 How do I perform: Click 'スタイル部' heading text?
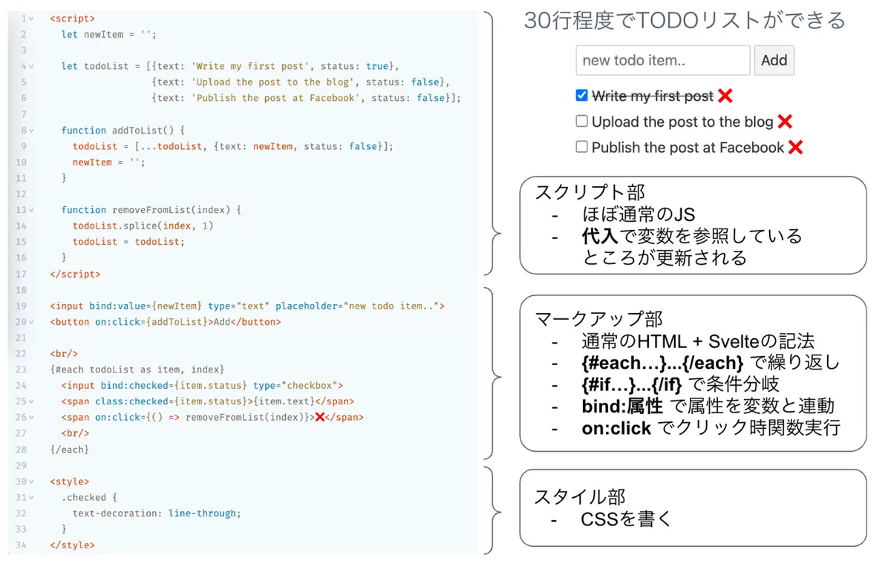pos(581,496)
